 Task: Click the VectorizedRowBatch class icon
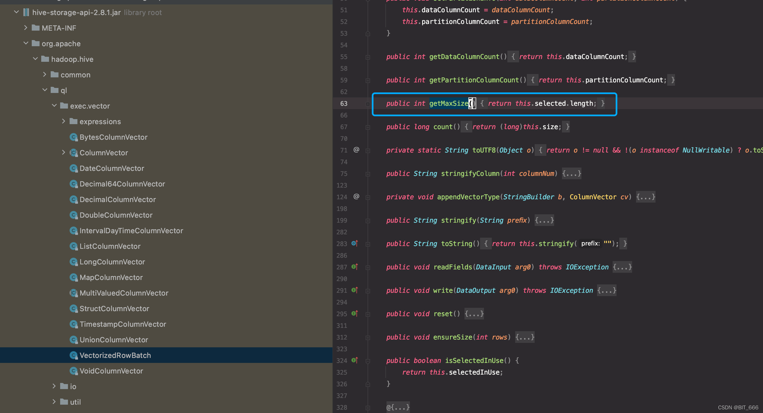pyautogui.click(x=74, y=355)
